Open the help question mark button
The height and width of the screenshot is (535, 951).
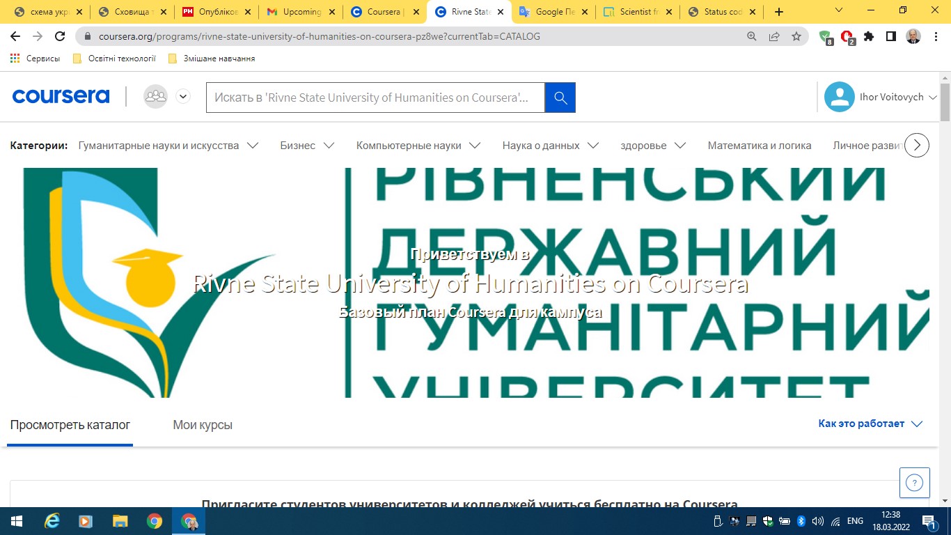click(914, 482)
